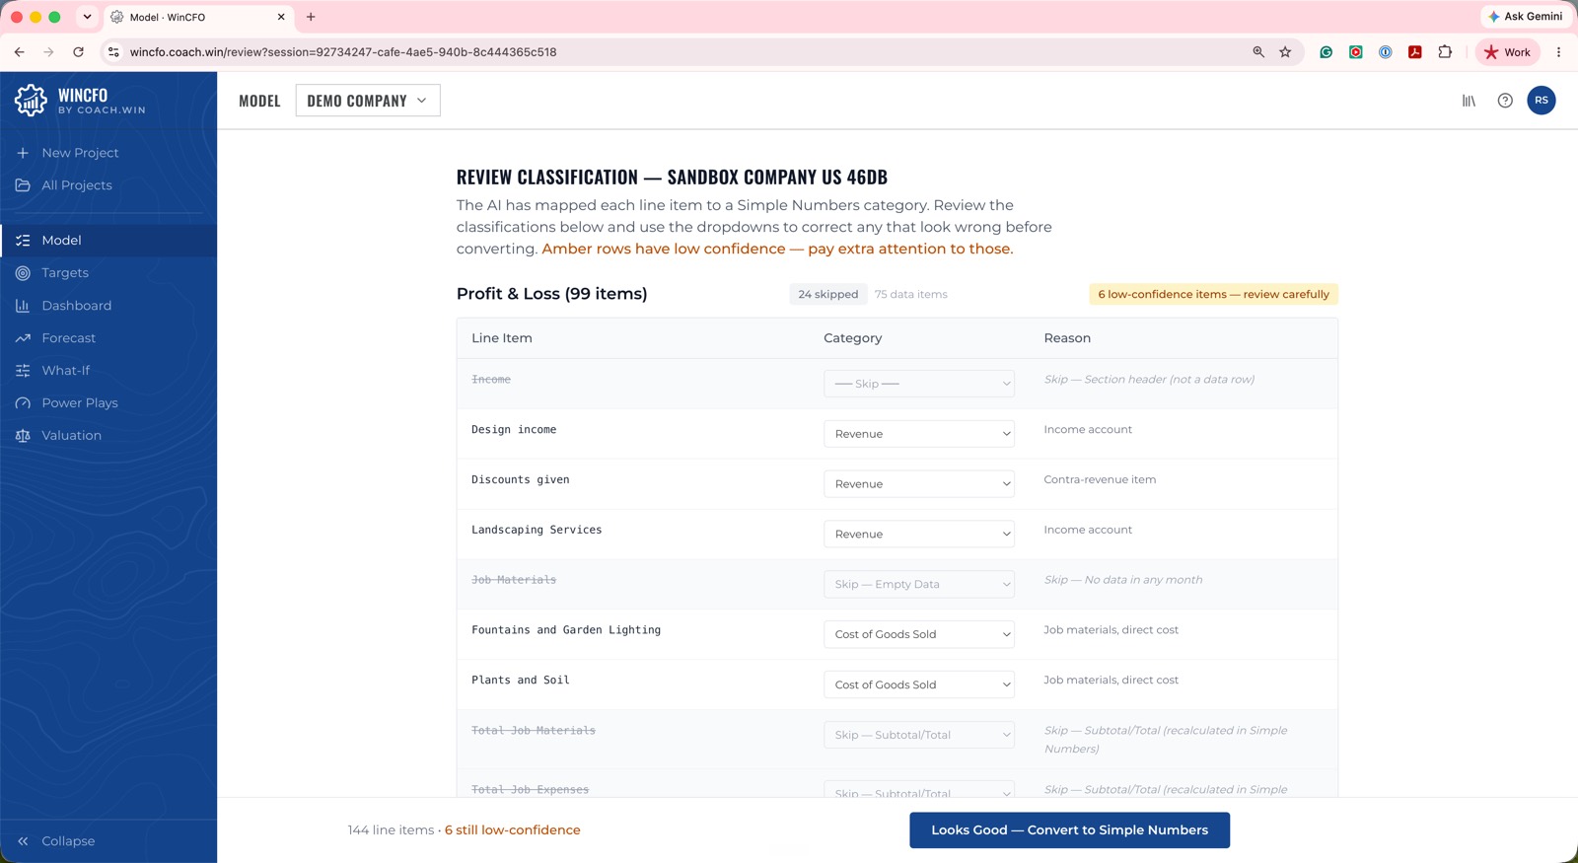Bookmark this page with the star icon
The height and width of the screenshot is (863, 1578).
[x=1285, y=52]
